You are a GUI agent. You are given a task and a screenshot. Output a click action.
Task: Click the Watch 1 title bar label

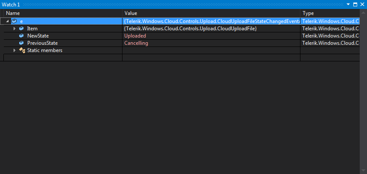coord(11,4)
